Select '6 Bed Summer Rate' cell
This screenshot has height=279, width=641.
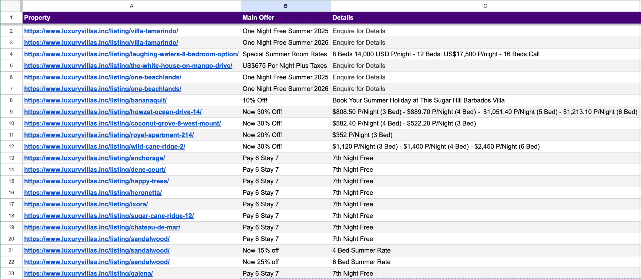pos(485,262)
